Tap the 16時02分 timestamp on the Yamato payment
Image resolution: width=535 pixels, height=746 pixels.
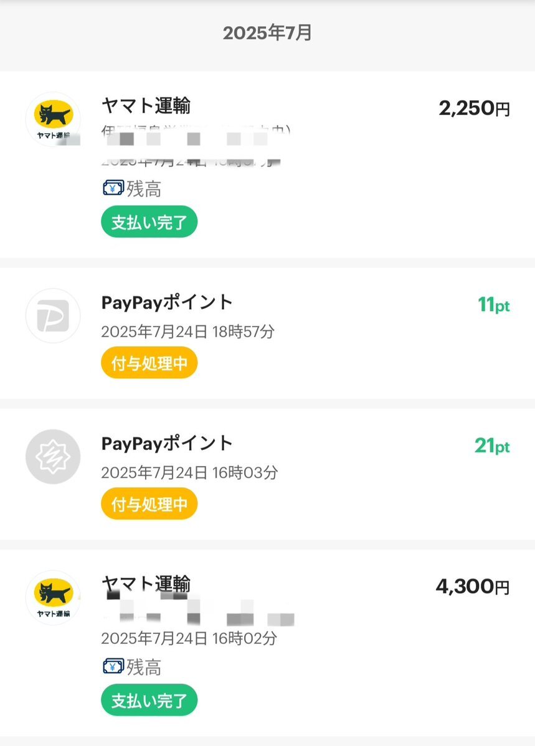pos(244,638)
